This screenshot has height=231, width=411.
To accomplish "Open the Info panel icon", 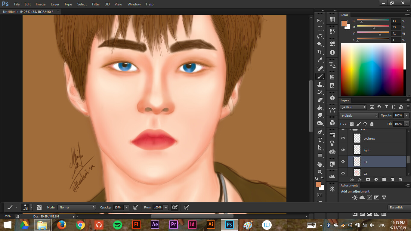I will click(332, 52).
